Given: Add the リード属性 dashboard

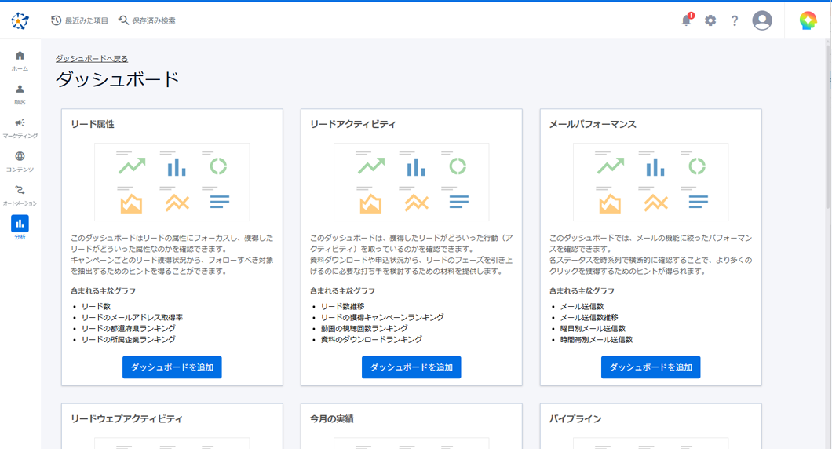Looking at the screenshot, I should point(172,367).
